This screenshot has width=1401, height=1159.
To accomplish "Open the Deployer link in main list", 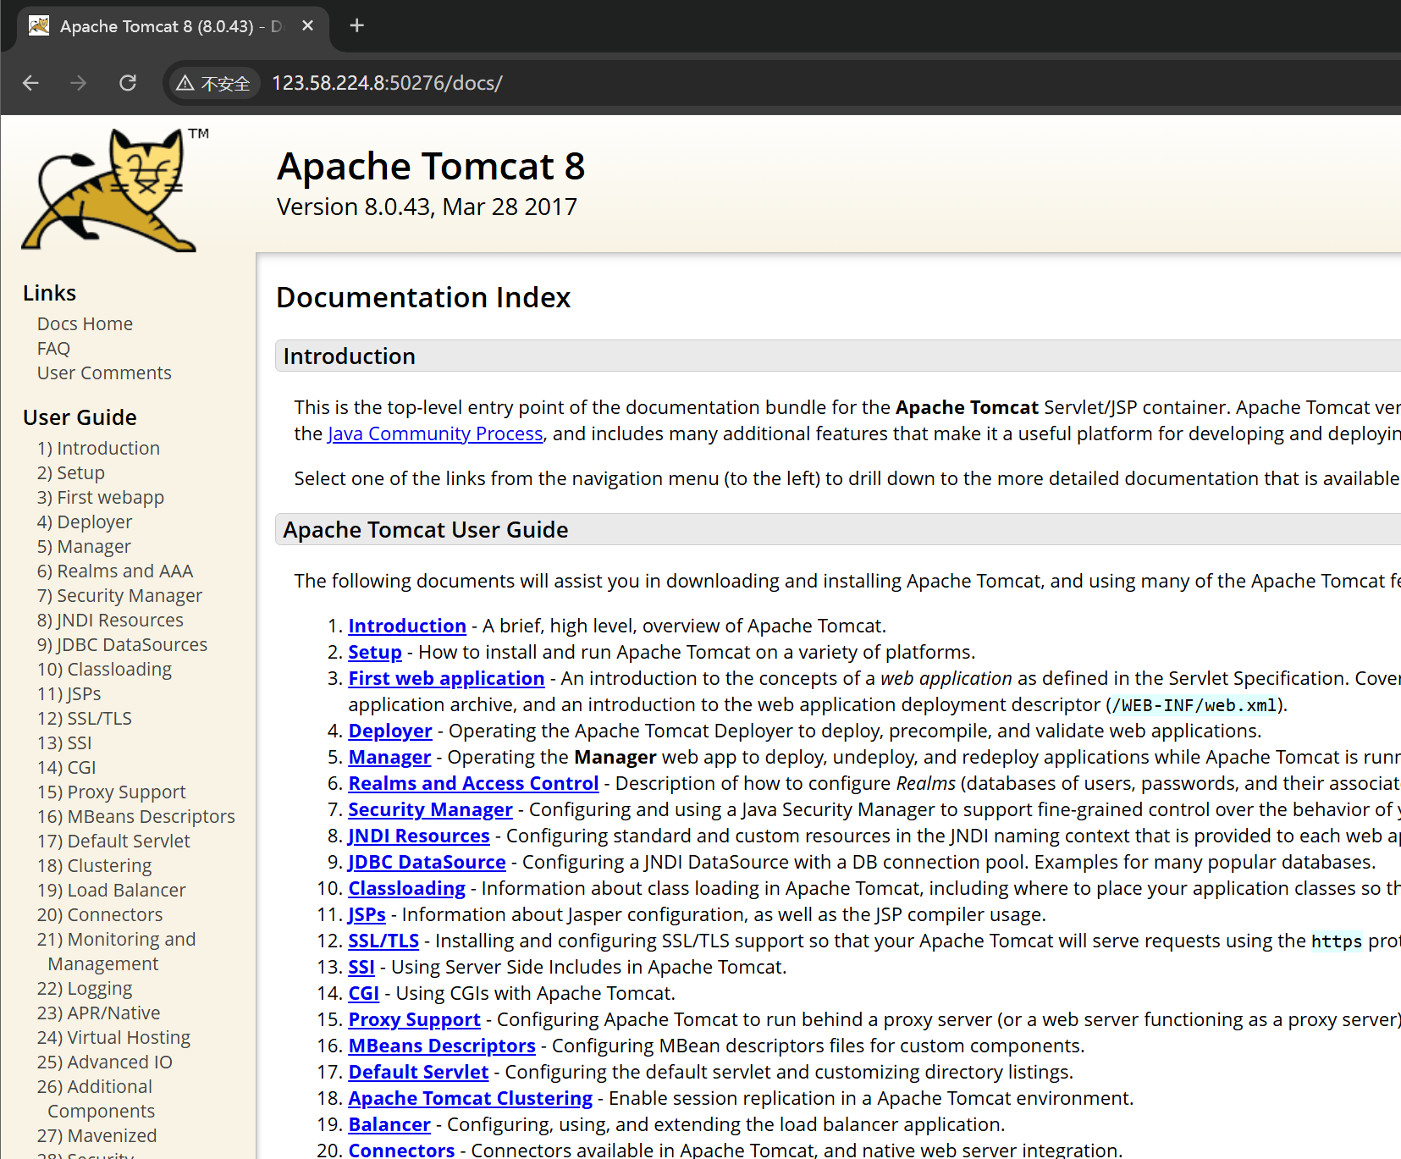I will point(390,731).
